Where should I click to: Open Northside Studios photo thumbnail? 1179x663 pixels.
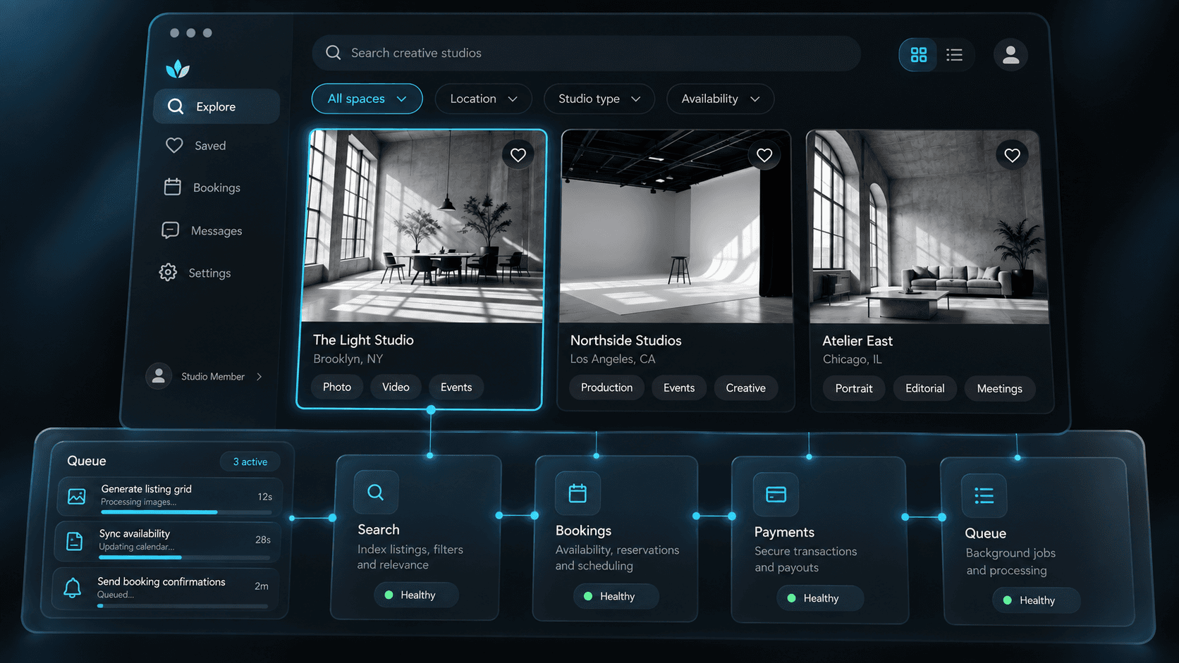coord(676,226)
